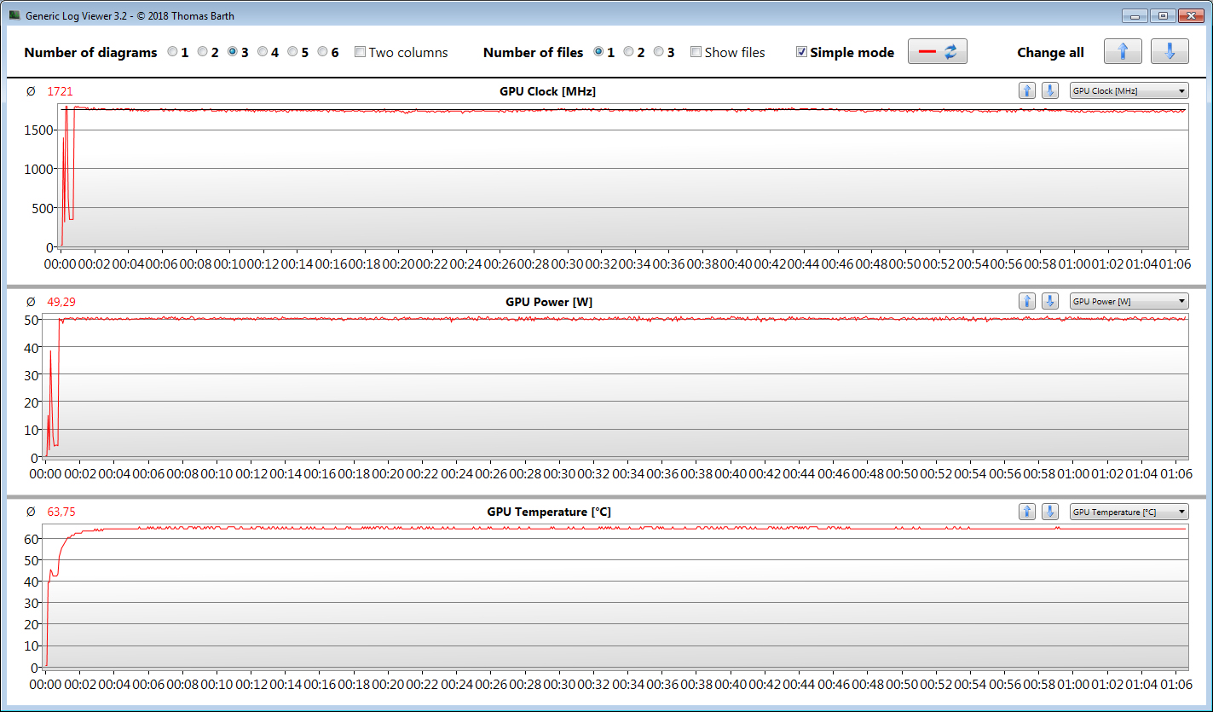Click the GPU Clock up arrow icon

1027,90
